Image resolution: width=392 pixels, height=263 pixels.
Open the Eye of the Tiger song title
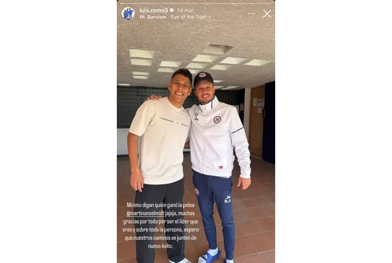pos(189,17)
